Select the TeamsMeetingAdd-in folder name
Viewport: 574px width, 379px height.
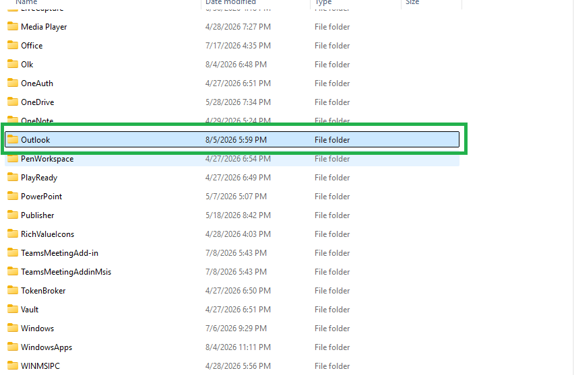point(60,253)
